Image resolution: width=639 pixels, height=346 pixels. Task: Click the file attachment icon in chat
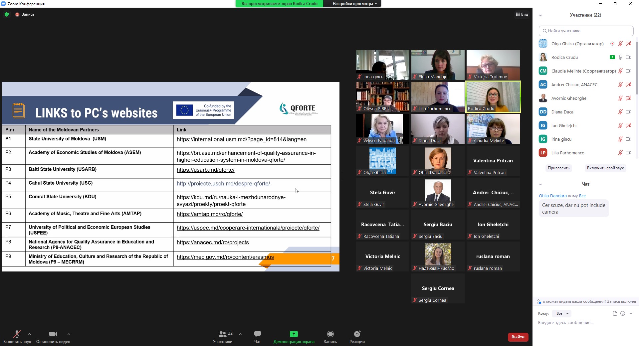[x=615, y=313]
